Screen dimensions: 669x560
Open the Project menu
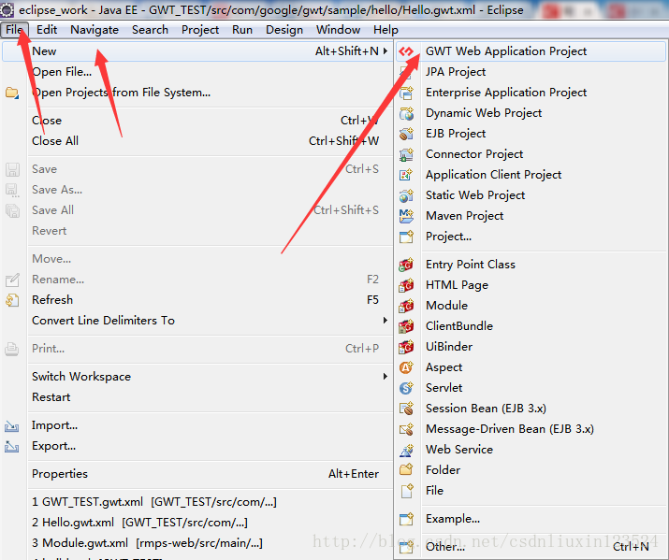[200, 29]
